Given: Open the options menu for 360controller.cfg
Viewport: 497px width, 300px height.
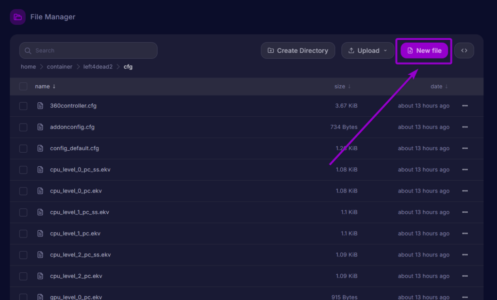Looking at the screenshot, I should click(x=465, y=106).
